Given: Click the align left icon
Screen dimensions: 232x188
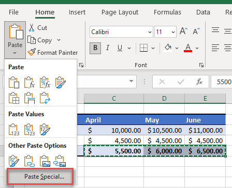Looking at the screenshot, I should pyautogui.click(x=215, y=48).
